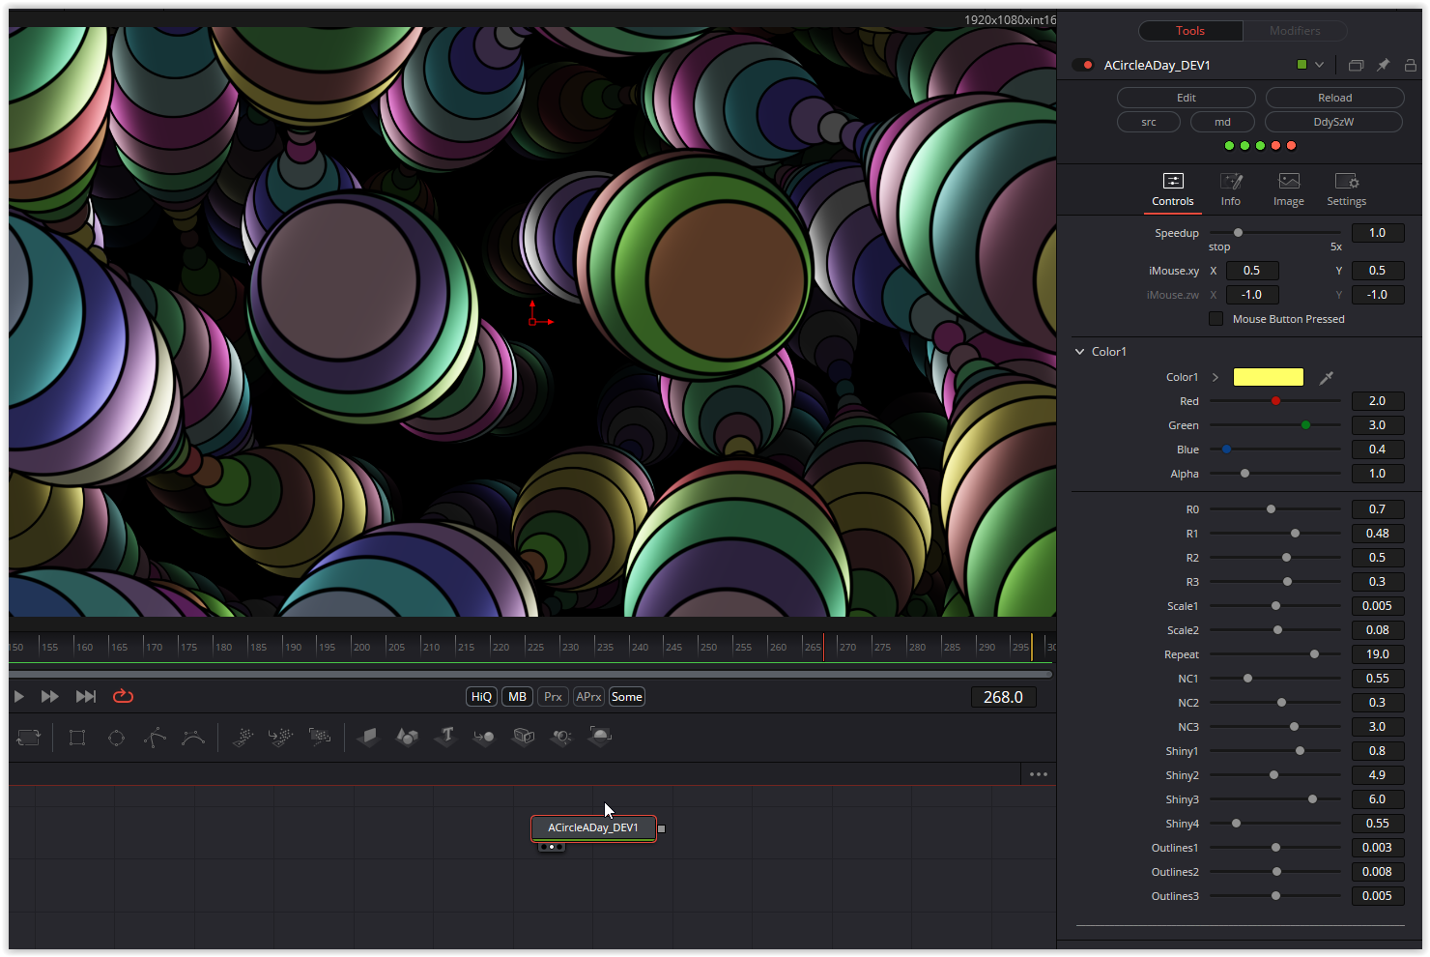Open the Controls tab
Viewport: 1430px width, 957px height.
click(x=1173, y=190)
